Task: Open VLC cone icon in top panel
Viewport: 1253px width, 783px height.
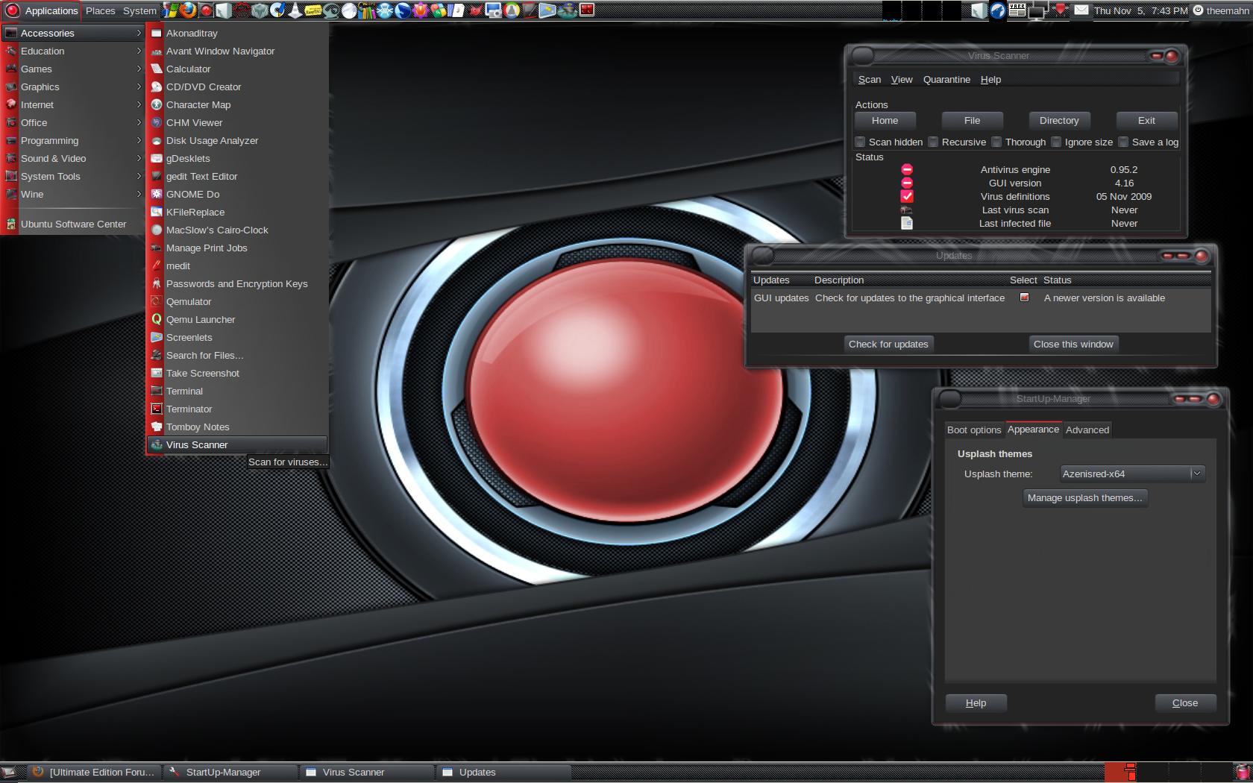Action: pos(295,10)
